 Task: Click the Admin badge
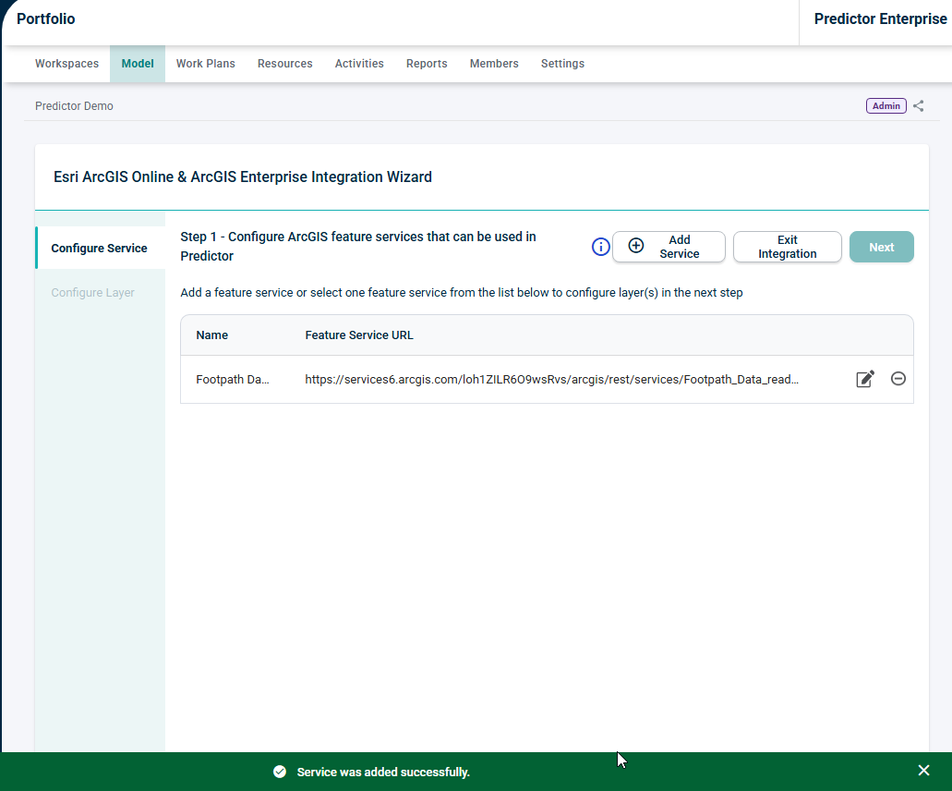click(x=886, y=105)
